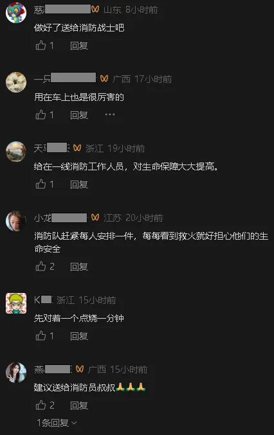Click butterfly badge beside 江苏 commenter name

click(95, 217)
